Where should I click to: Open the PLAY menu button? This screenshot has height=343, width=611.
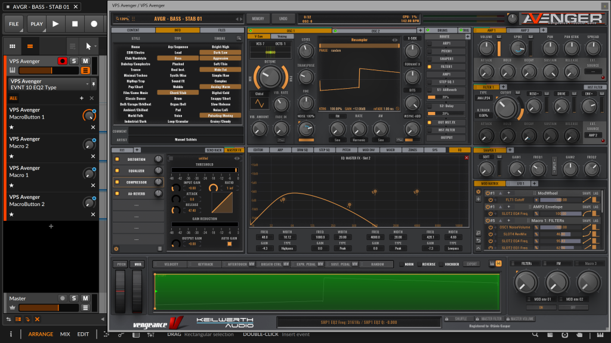click(x=36, y=24)
